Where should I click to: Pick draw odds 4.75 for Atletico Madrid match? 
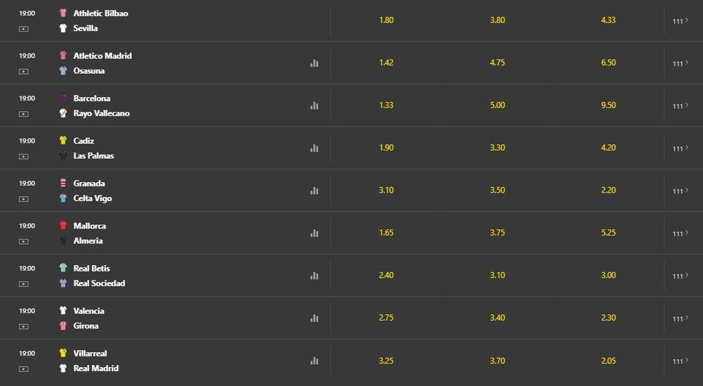[x=497, y=63]
